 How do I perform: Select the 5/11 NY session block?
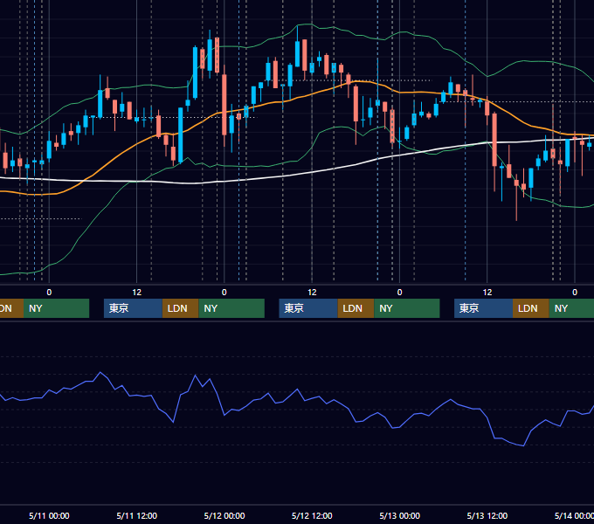(231, 308)
